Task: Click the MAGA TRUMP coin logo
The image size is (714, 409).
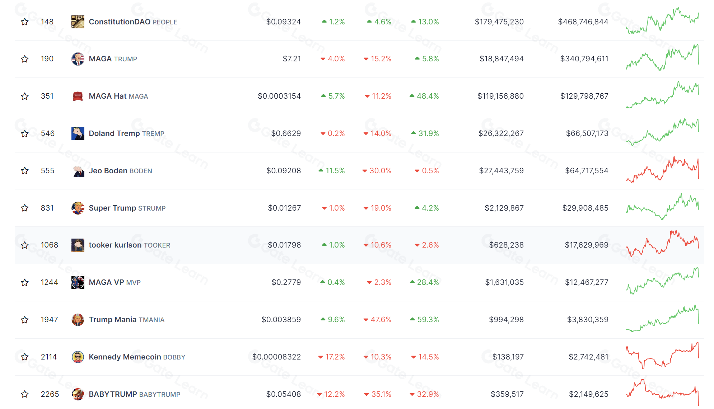Action: click(x=78, y=59)
